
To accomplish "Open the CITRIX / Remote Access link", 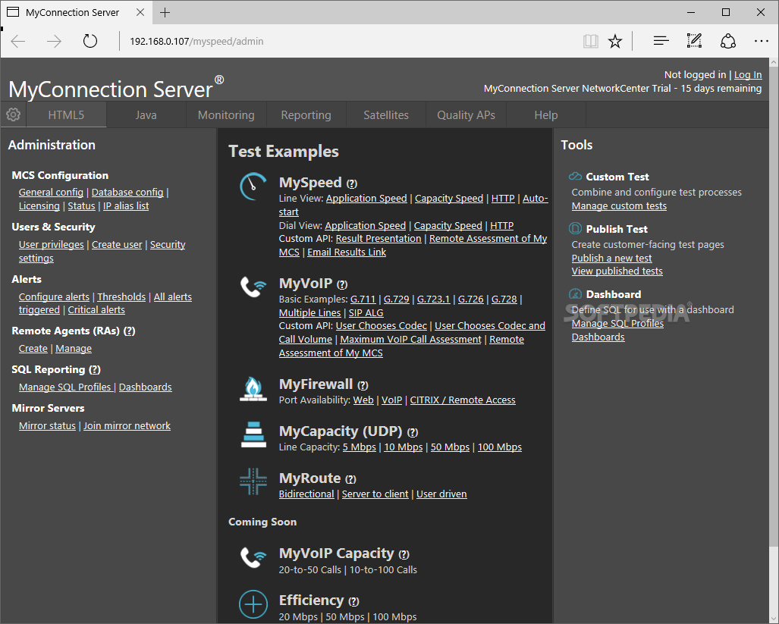I will coord(463,400).
